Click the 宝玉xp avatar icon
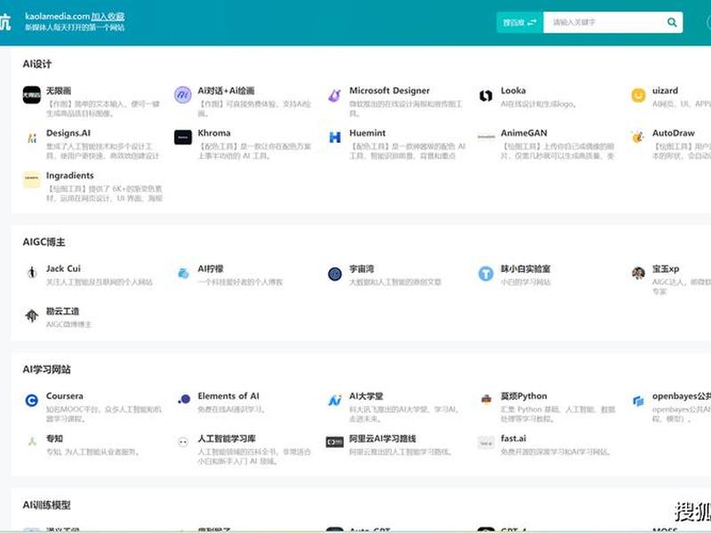Image resolution: width=711 pixels, height=533 pixels. click(638, 274)
